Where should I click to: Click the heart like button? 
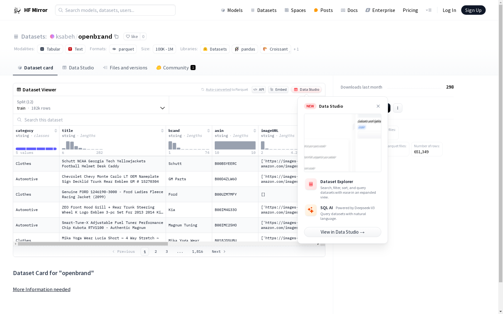(132, 36)
